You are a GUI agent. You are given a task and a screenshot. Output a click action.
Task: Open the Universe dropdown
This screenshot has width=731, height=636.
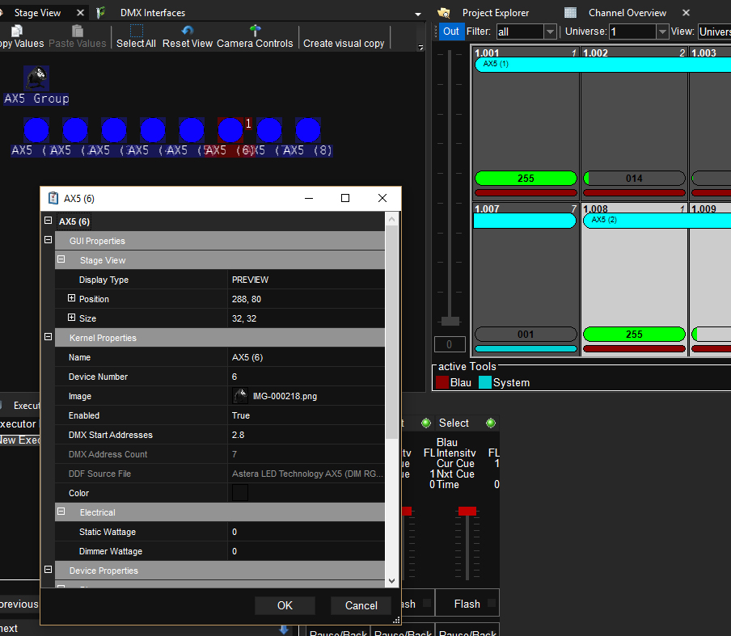click(x=662, y=32)
